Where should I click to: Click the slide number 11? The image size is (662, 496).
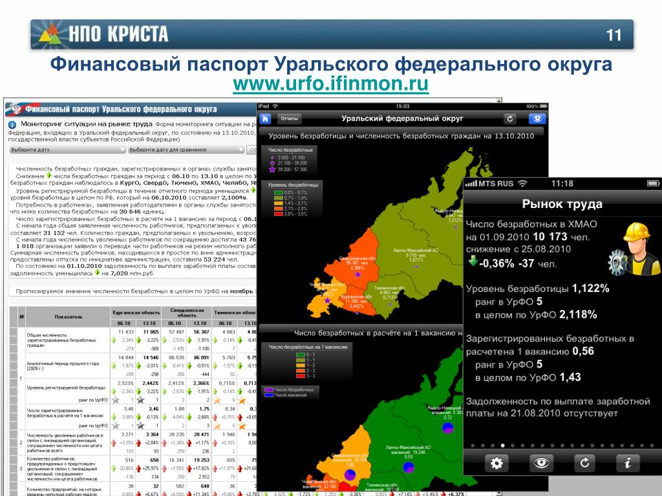coord(614,35)
